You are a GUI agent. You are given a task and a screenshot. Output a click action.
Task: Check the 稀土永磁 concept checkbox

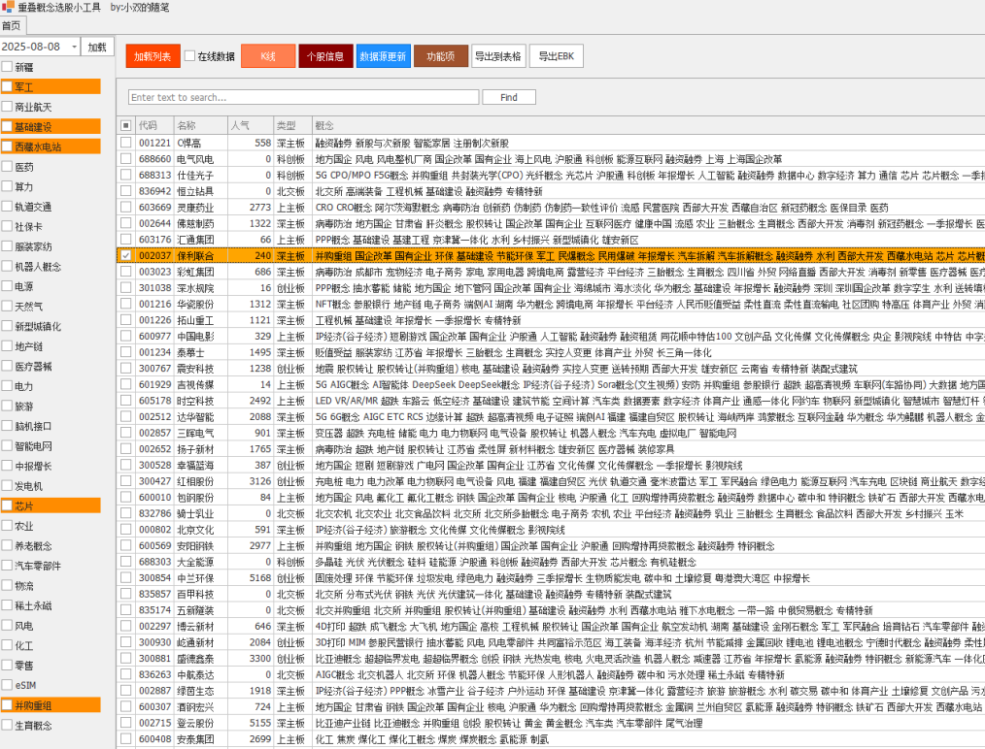[7, 605]
